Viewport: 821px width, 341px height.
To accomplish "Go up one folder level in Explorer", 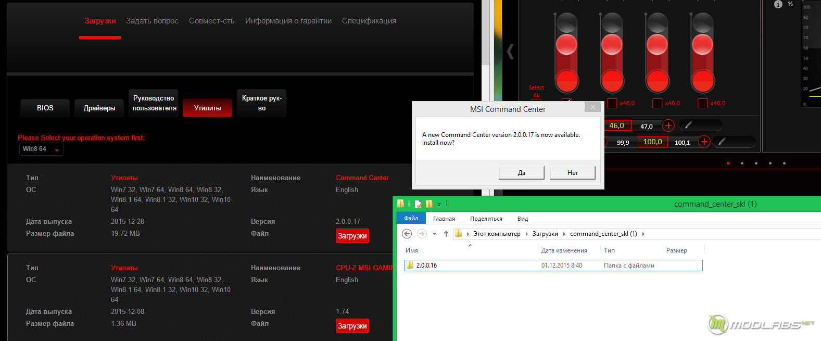I will 446,234.
